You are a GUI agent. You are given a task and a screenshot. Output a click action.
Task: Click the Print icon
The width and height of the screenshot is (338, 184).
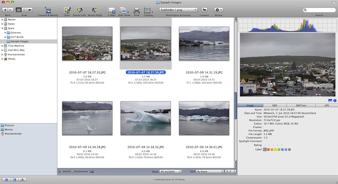136,9
